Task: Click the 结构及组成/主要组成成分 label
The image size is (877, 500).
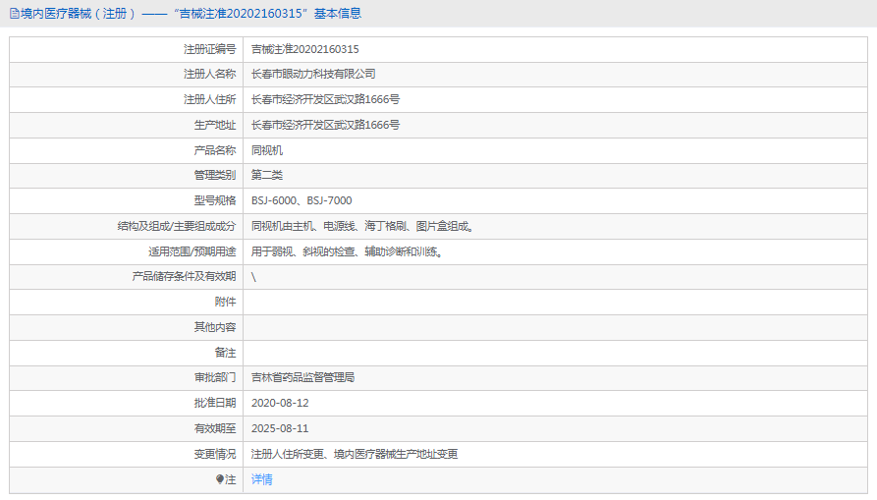Action: click(x=177, y=226)
